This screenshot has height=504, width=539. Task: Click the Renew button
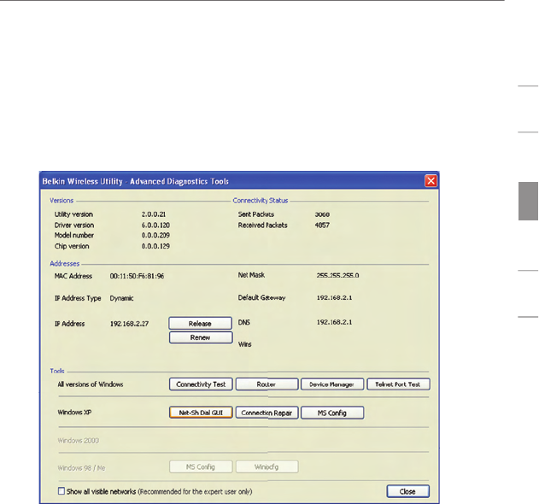tap(201, 337)
